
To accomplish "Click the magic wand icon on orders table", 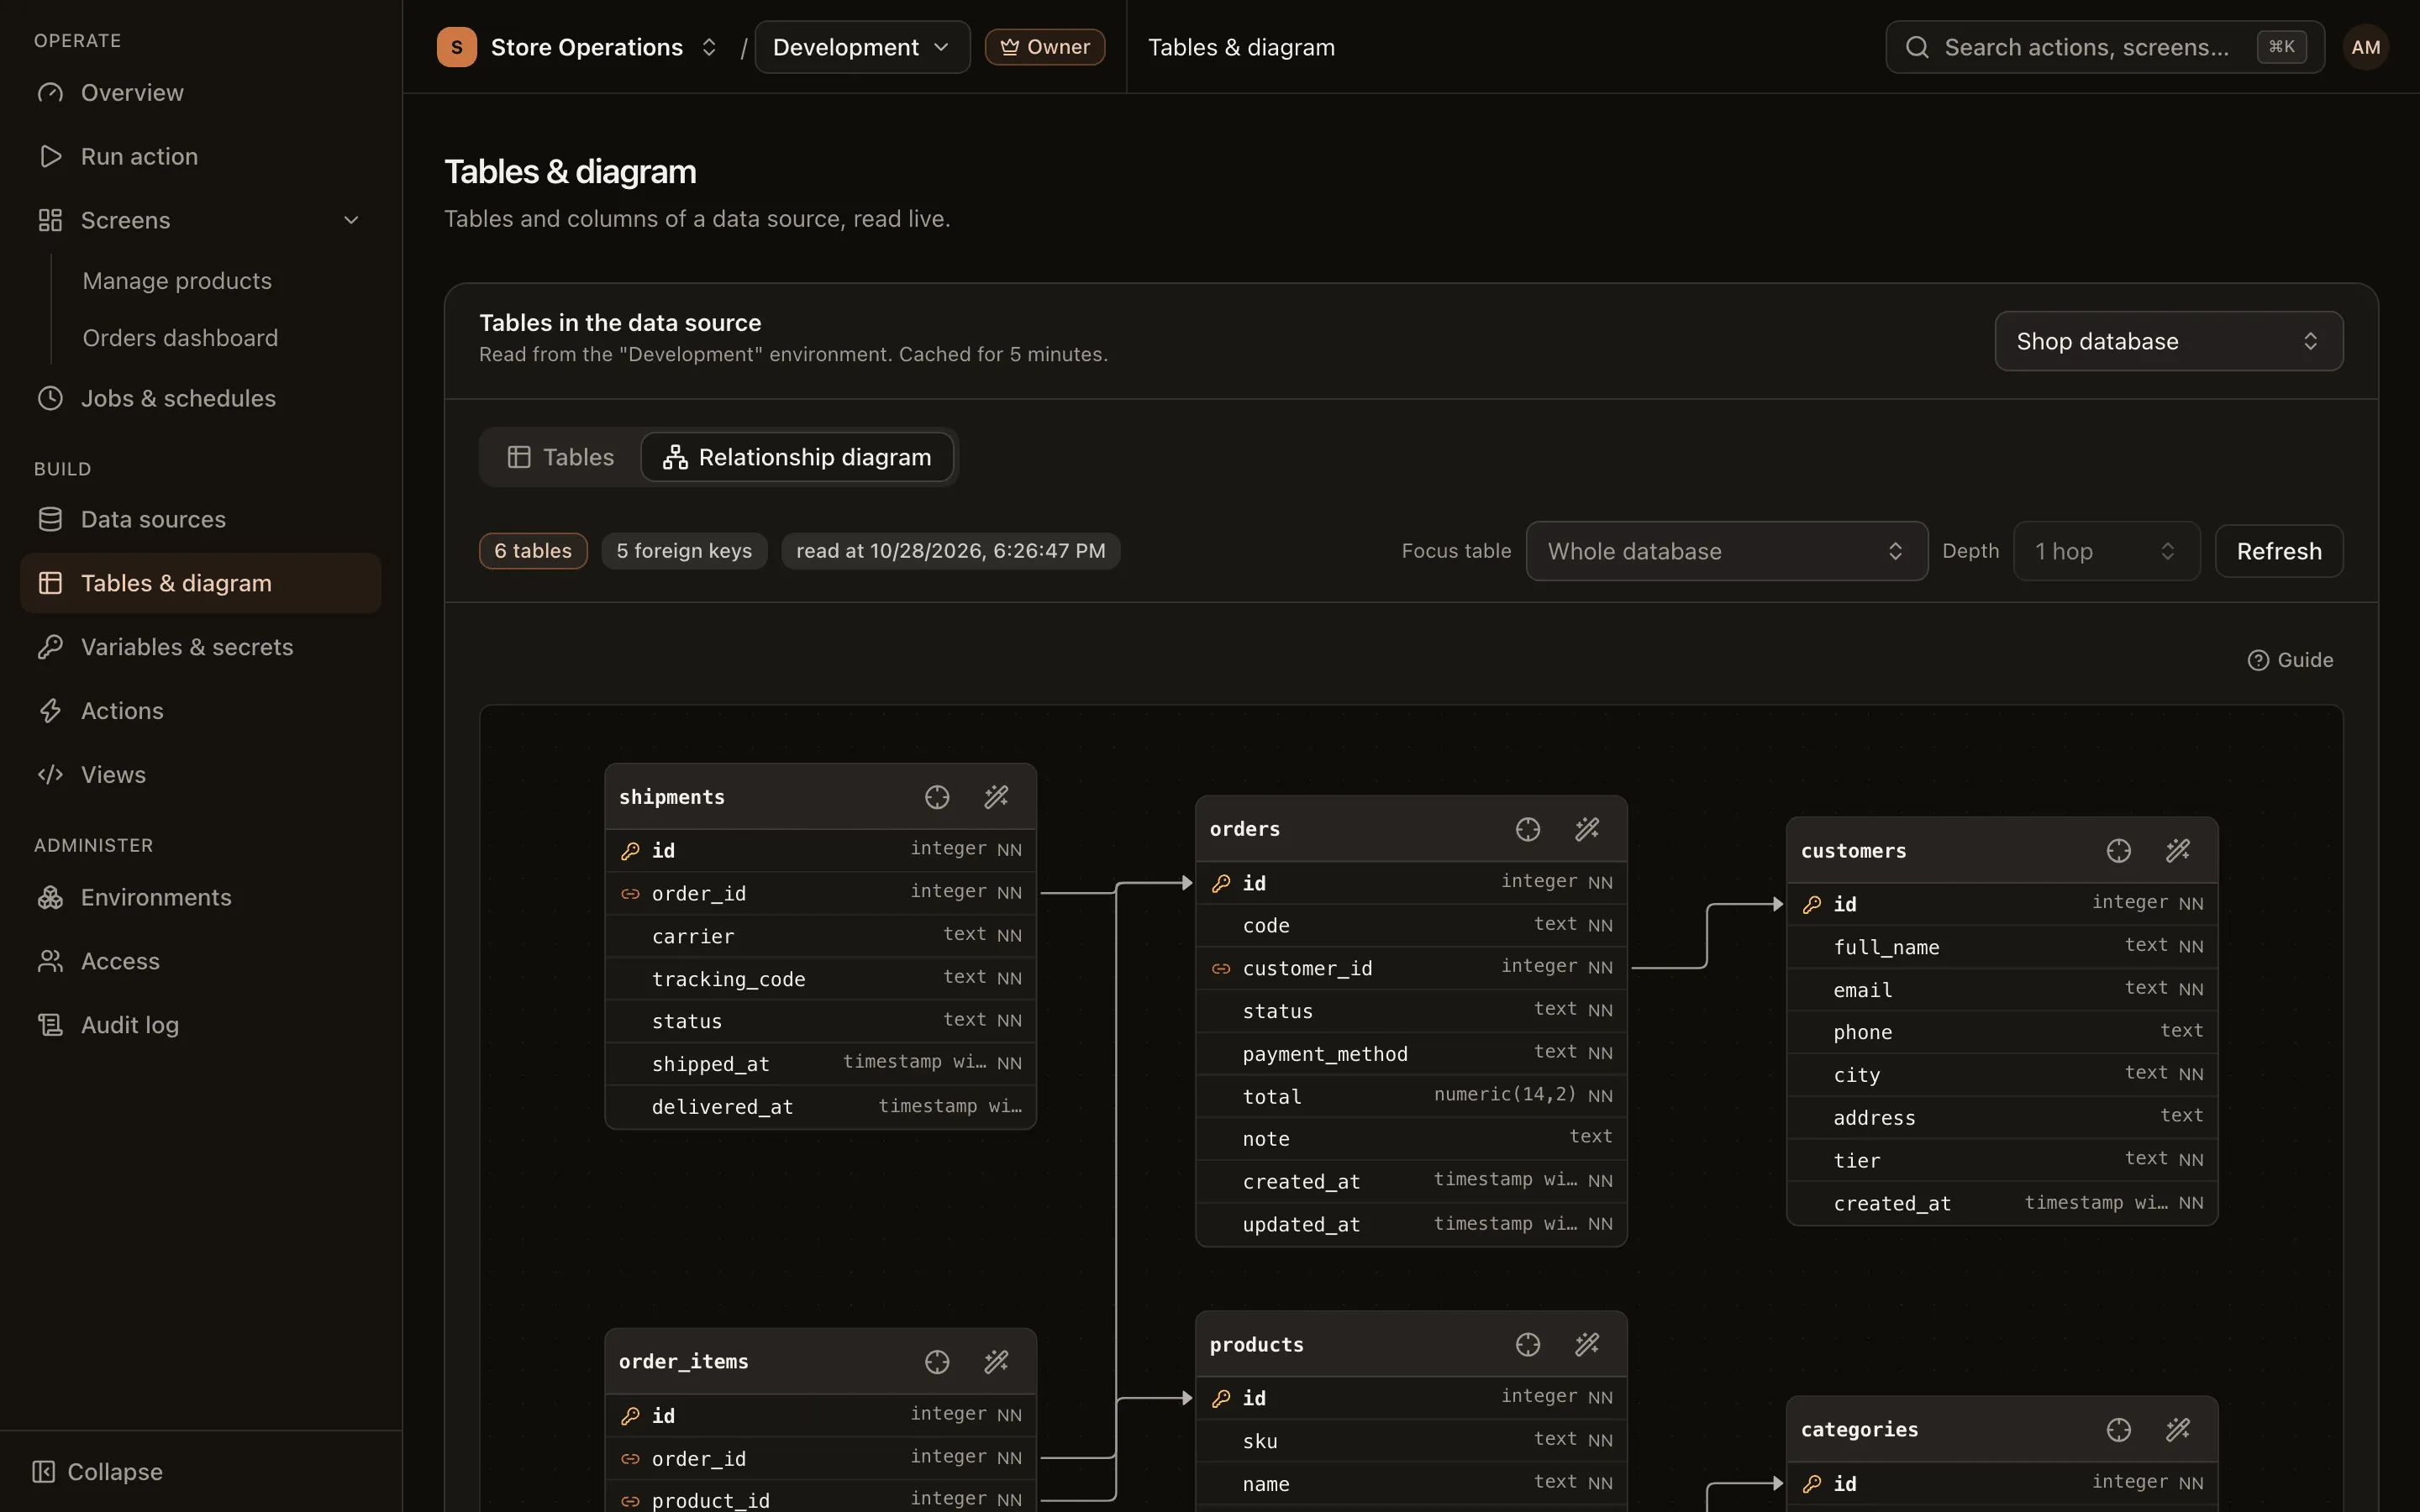I will [1587, 829].
